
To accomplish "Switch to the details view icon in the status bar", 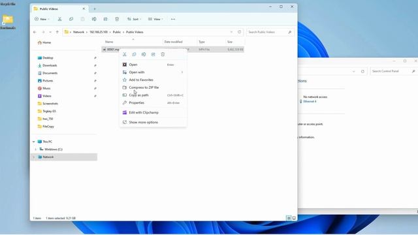I will coord(289,218).
